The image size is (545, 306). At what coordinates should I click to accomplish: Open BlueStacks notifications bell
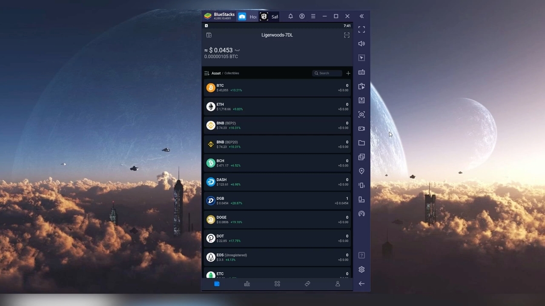pyautogui.click(x=290, y=16)
